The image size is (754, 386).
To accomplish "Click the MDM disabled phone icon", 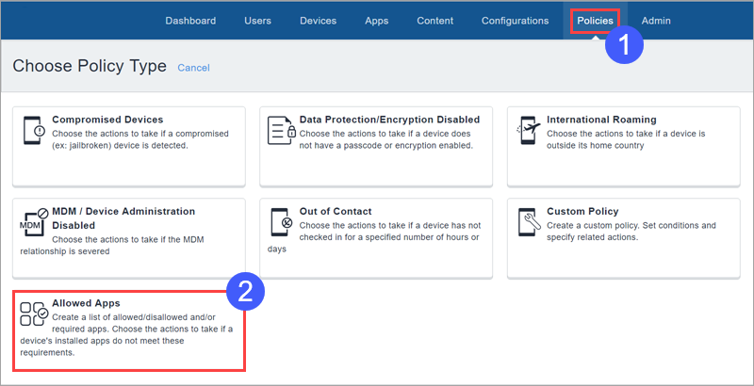I will point(33,223).
